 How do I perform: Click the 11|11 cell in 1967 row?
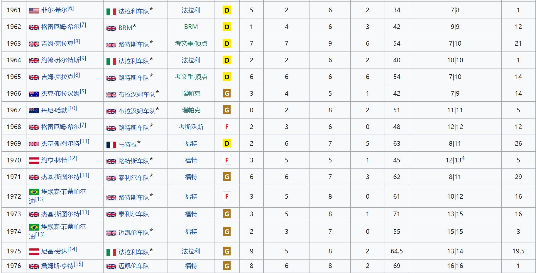pyautogui.click(x=455, y=110)
